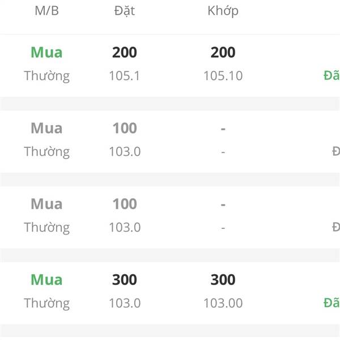Select the matched price 103.00

[x=223, y=303]
